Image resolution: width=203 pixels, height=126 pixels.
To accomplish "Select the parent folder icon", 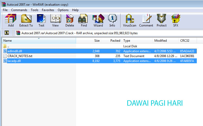I will click(5, 46).
